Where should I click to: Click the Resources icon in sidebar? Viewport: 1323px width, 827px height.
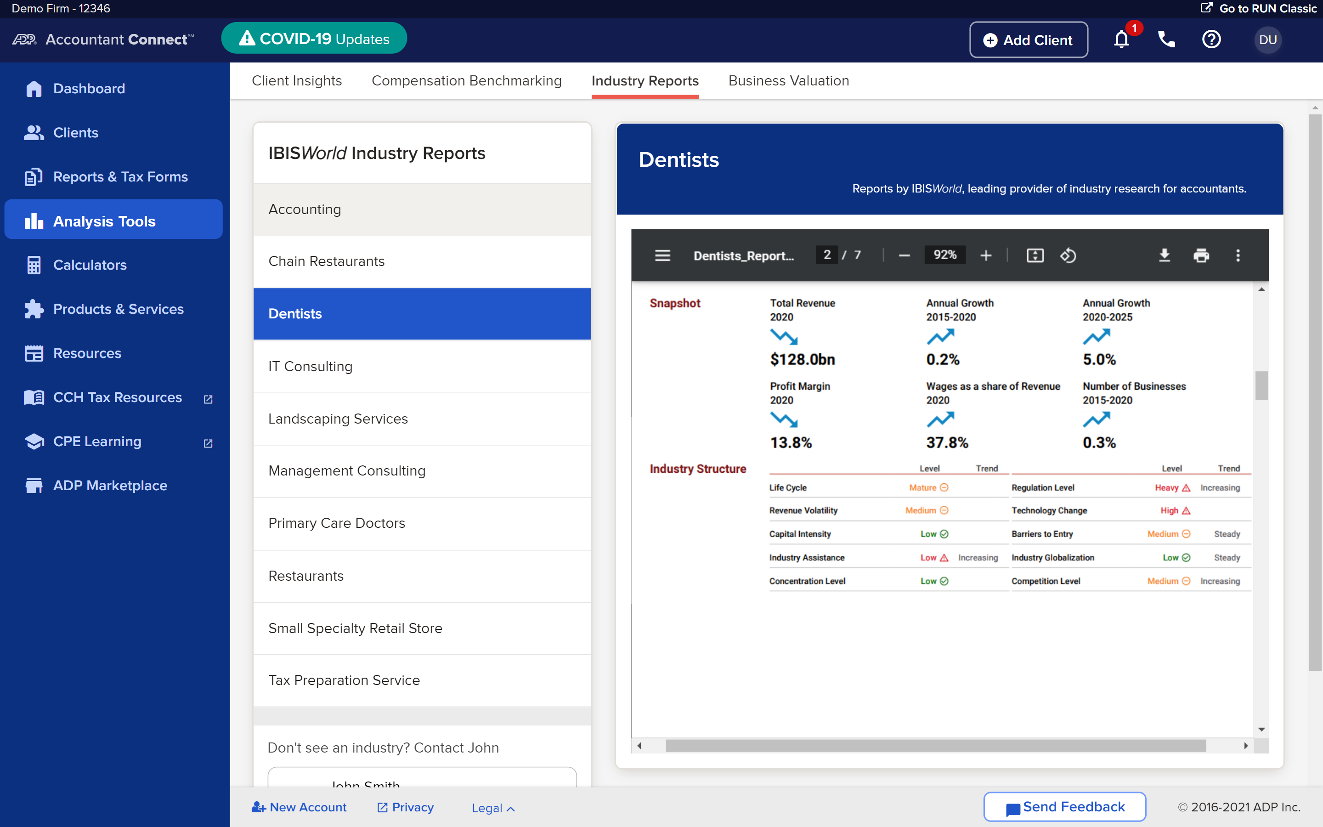[34, 353]
